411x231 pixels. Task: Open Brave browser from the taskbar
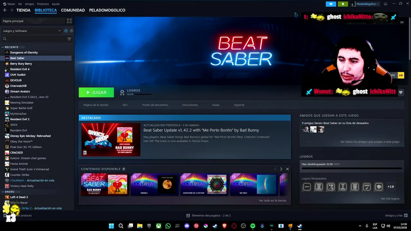tap(224, 226)
